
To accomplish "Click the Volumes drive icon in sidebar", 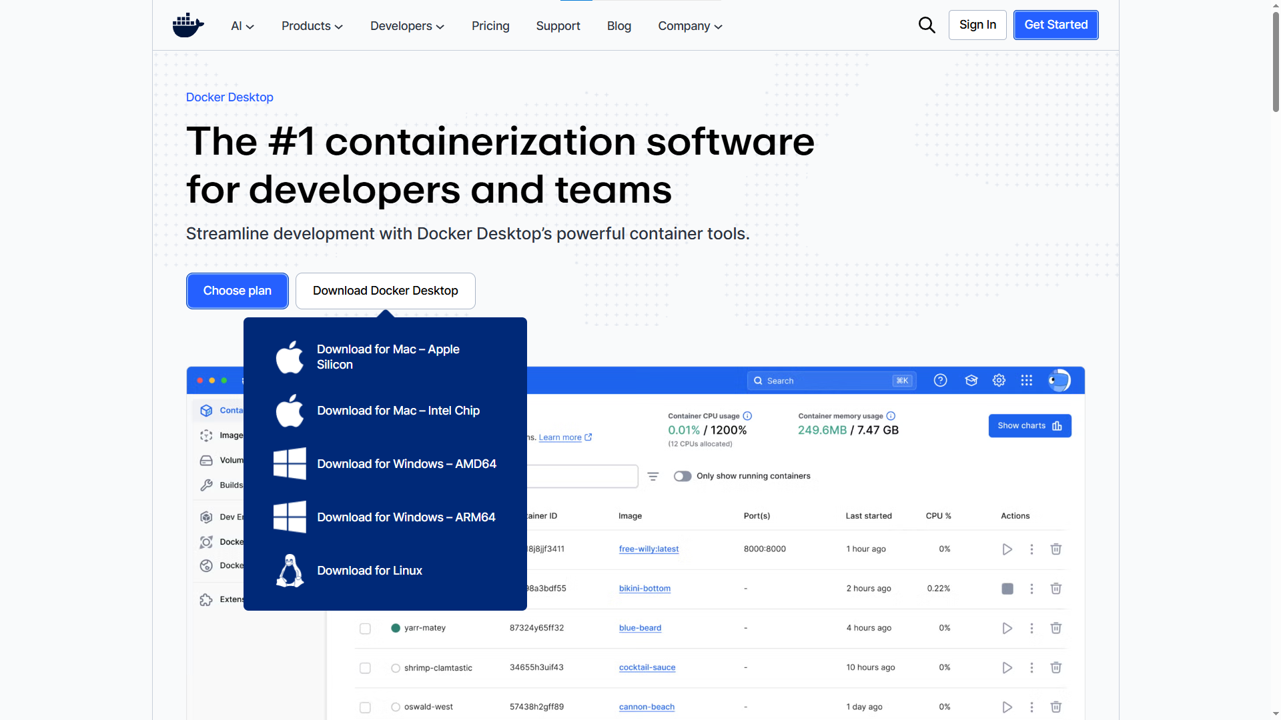I will click(x=206, y=461).
